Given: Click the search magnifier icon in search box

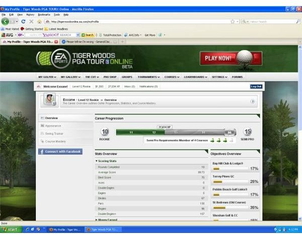Looking at the screenshot, I should 298,22.
